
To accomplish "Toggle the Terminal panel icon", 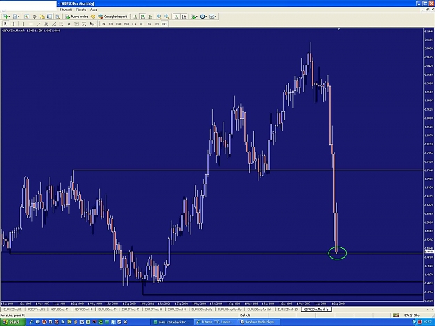I will click(x=49, y=17).
